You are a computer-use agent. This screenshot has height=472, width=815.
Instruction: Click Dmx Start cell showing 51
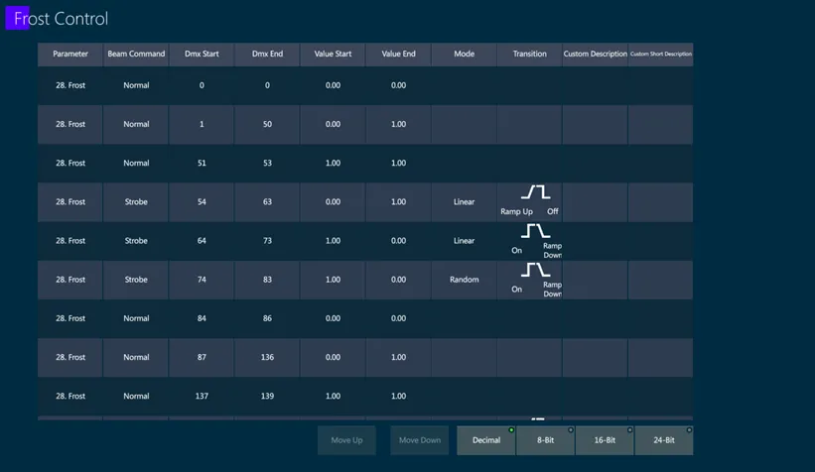coord(202,163)
